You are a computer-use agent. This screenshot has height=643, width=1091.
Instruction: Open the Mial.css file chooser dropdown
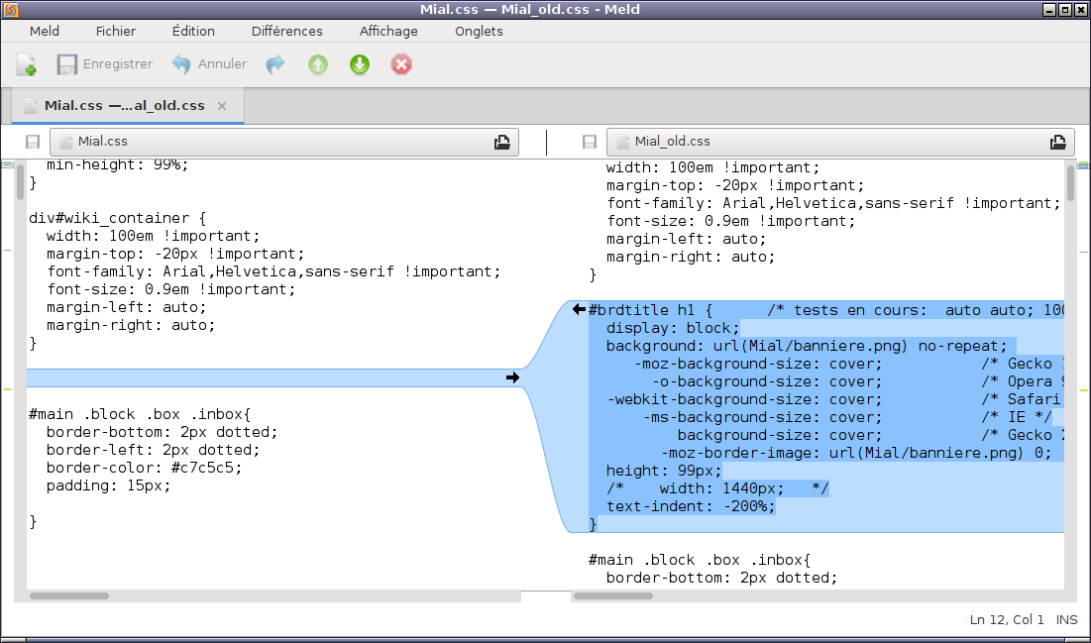click(284, 142)
